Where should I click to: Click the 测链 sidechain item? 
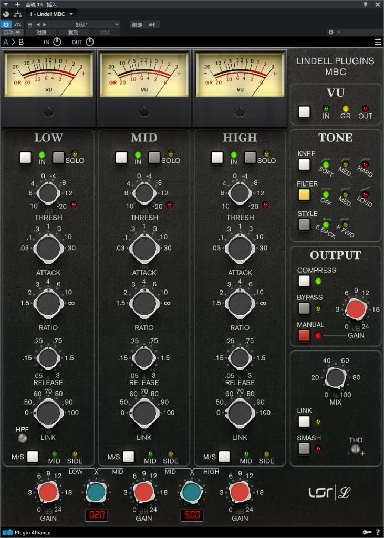point(137,25)
